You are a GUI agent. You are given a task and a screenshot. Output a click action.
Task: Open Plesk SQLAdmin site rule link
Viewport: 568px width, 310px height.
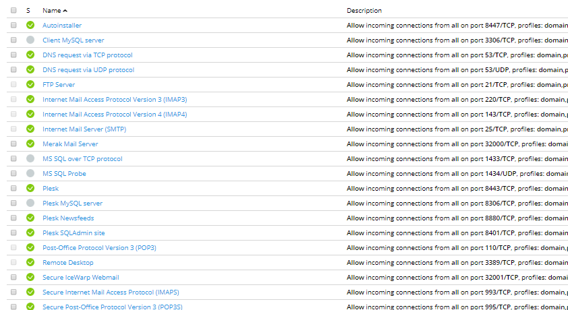pos(74,233)
